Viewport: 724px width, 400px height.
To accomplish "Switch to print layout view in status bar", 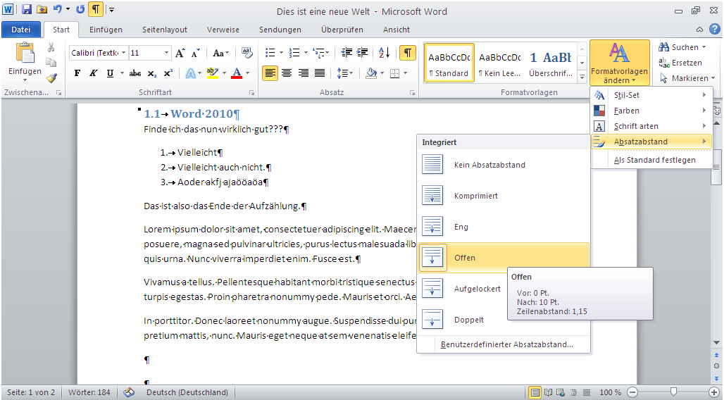I will click(x=535, y=393).
